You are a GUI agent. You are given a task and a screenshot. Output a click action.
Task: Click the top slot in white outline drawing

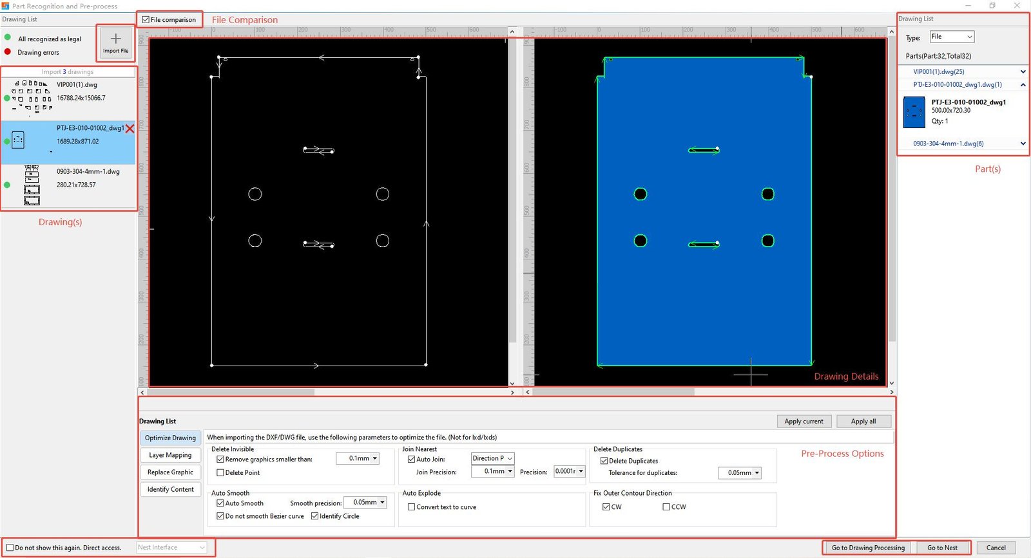tap(318, 151)
